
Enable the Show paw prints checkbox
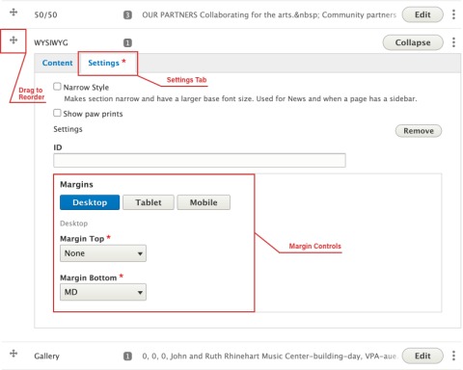coord(57,113)
